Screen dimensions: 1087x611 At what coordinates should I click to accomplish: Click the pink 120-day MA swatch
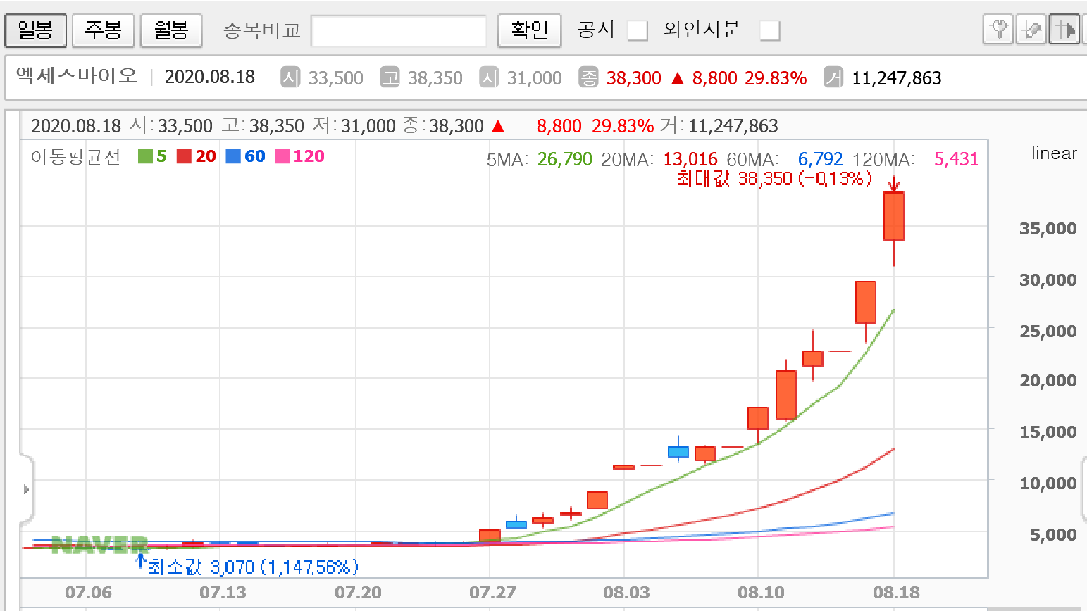point(282,156)
